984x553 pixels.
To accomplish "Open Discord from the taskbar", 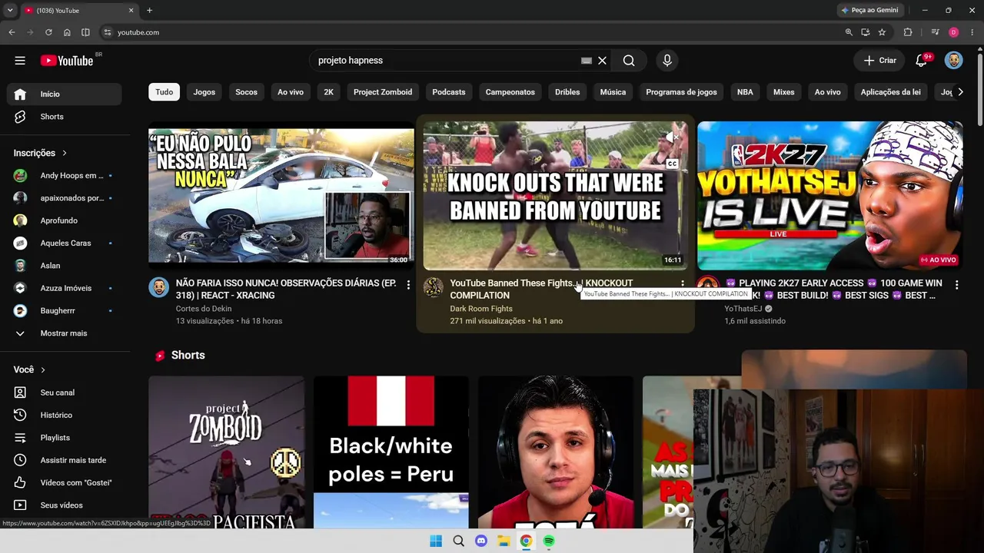I will (481, 541).
